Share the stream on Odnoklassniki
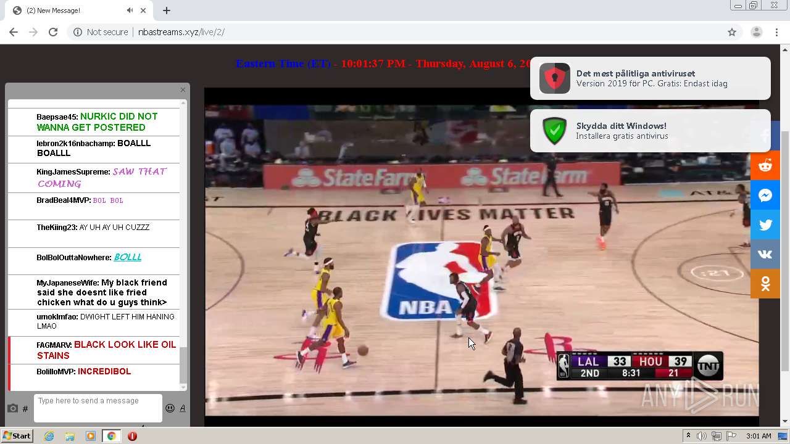790x444 pixels. [x=765, y=284]
